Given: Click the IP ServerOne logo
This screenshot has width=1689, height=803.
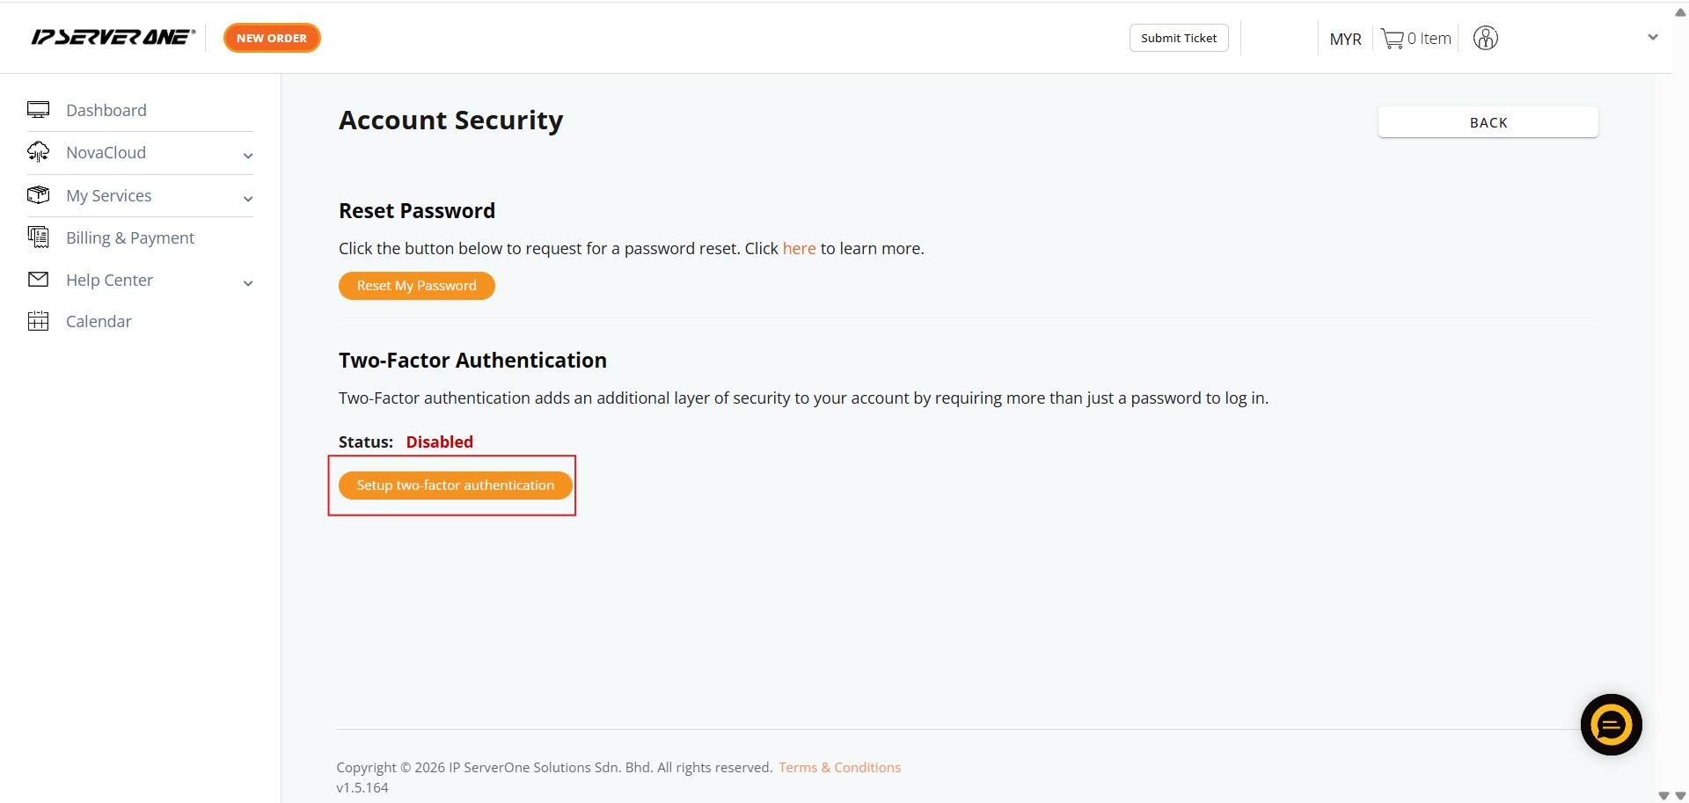Looking at the screenshot, I should tap(113, 37).
